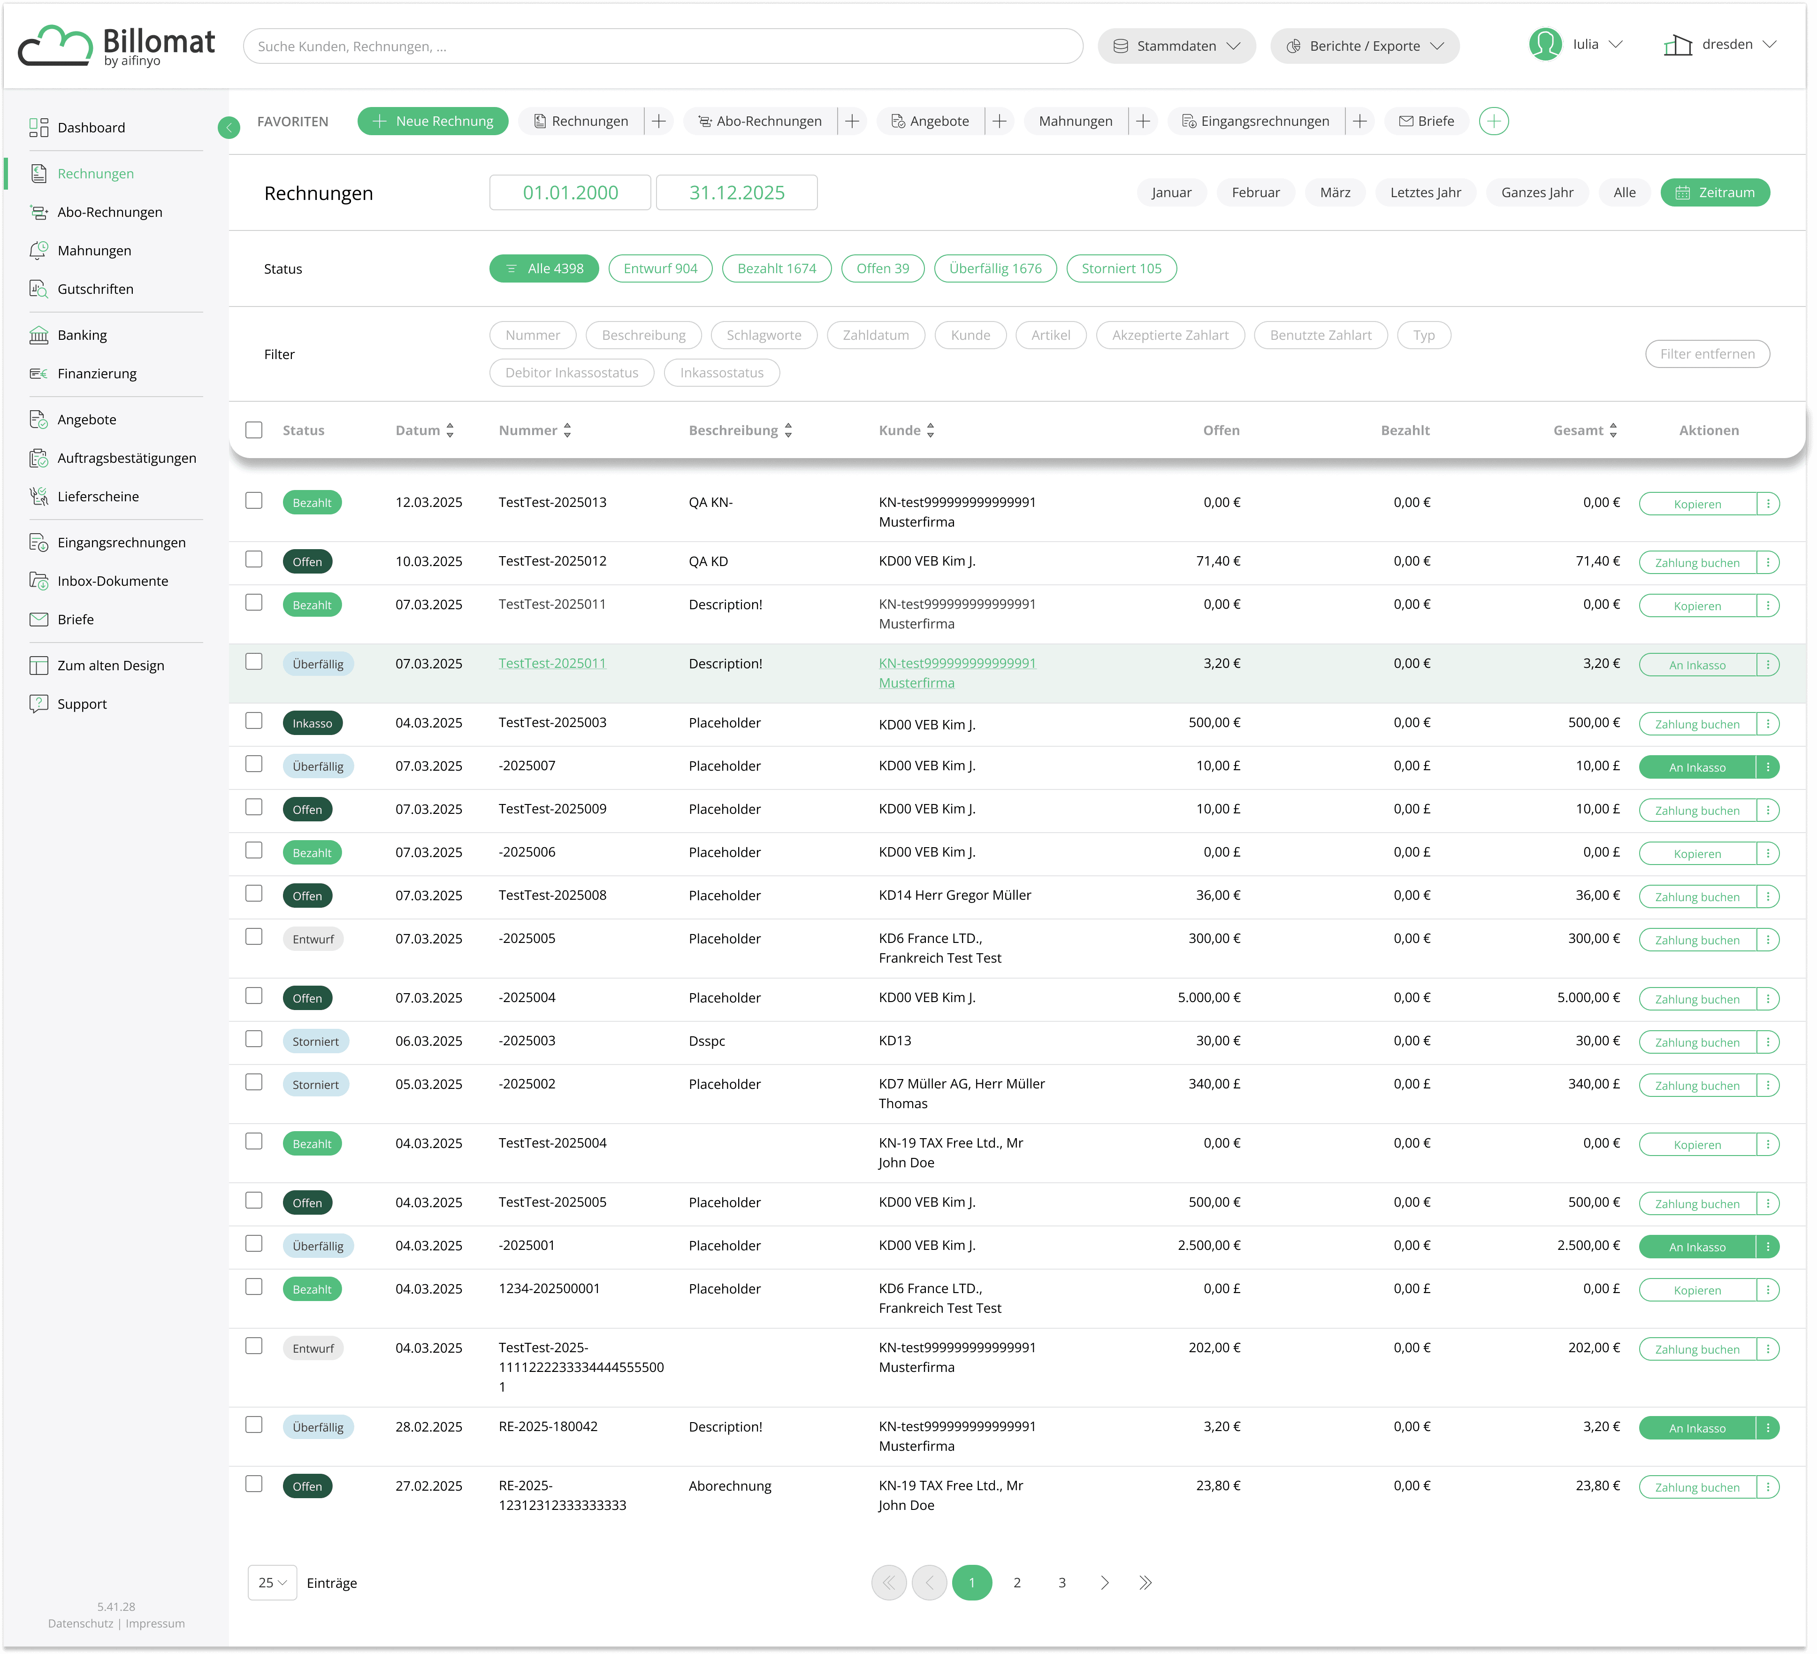
Task: Click Inbox-Dokumente sidebar icon
Action: 39,582
